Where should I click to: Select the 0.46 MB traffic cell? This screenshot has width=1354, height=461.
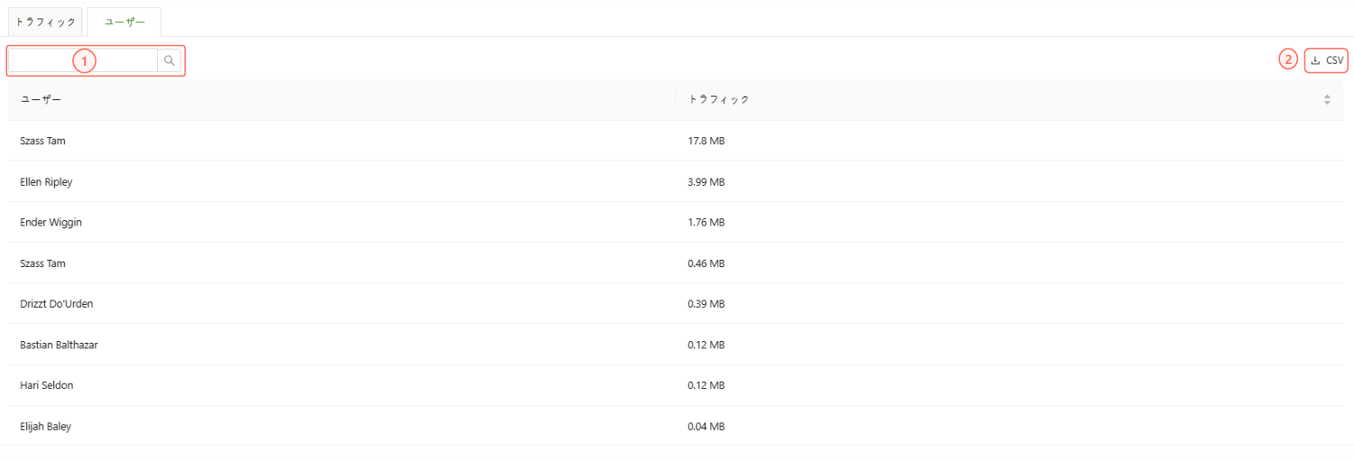706,263
